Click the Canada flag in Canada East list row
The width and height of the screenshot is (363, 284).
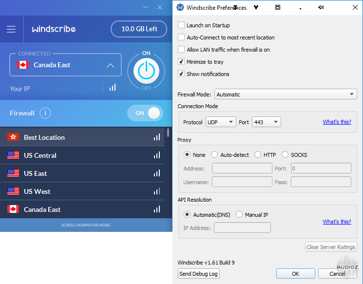point(13,209)
